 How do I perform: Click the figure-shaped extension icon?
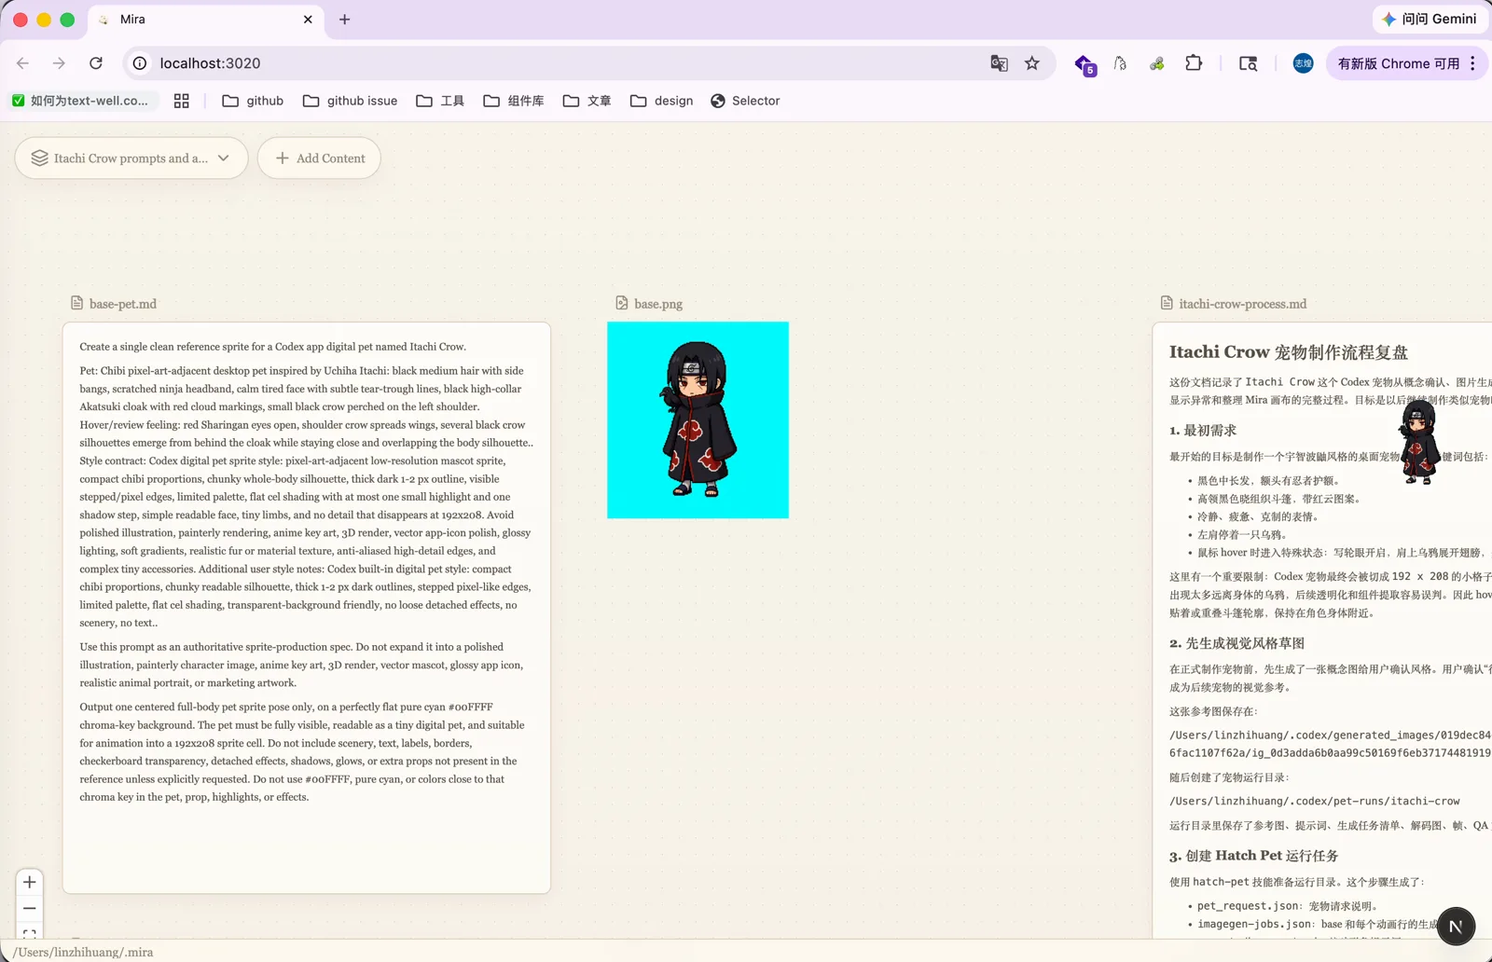pos(1120,63)
